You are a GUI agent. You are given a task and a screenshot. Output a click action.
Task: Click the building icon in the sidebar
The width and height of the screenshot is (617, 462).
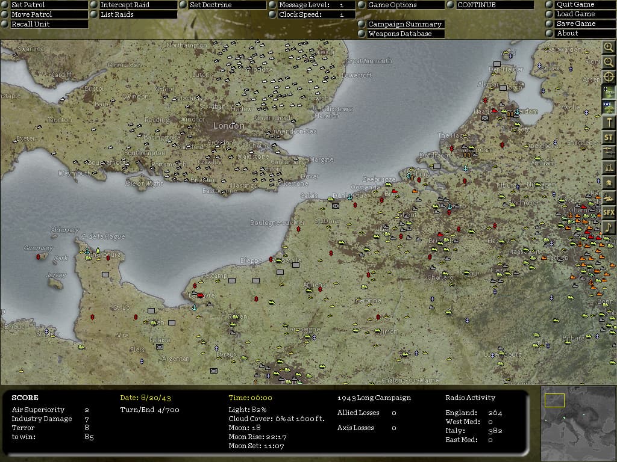pyautogui.click(x=609, y=182)
